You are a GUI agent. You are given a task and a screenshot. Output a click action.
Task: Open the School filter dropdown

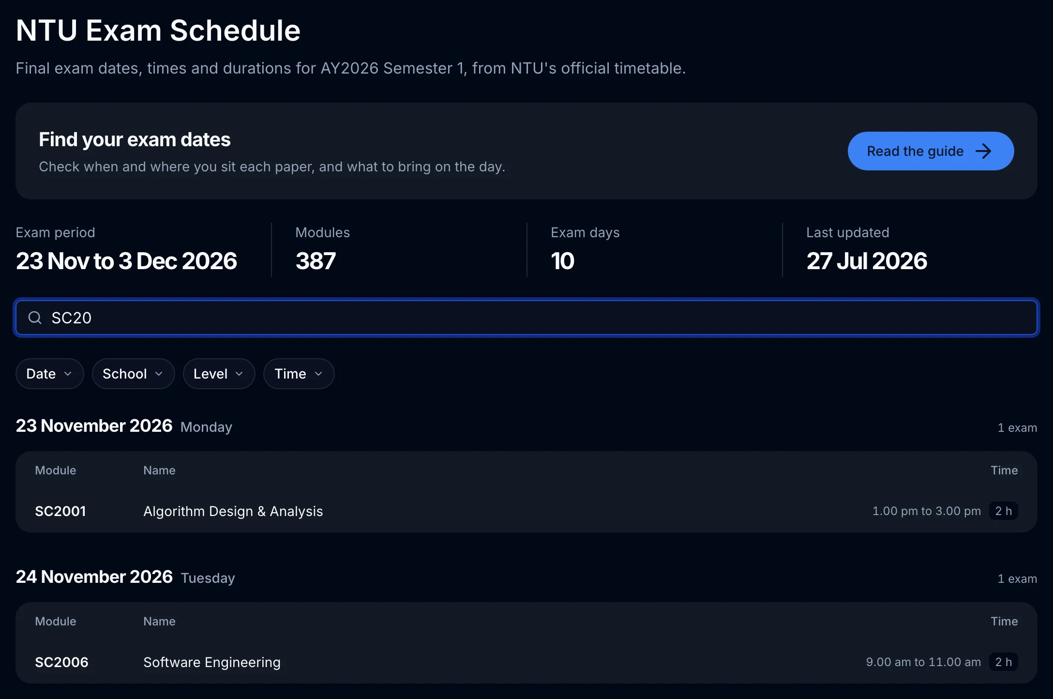[x=133, y=374]
